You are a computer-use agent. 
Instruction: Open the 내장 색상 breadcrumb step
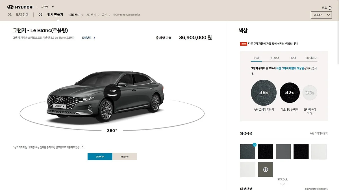(91, 15)
